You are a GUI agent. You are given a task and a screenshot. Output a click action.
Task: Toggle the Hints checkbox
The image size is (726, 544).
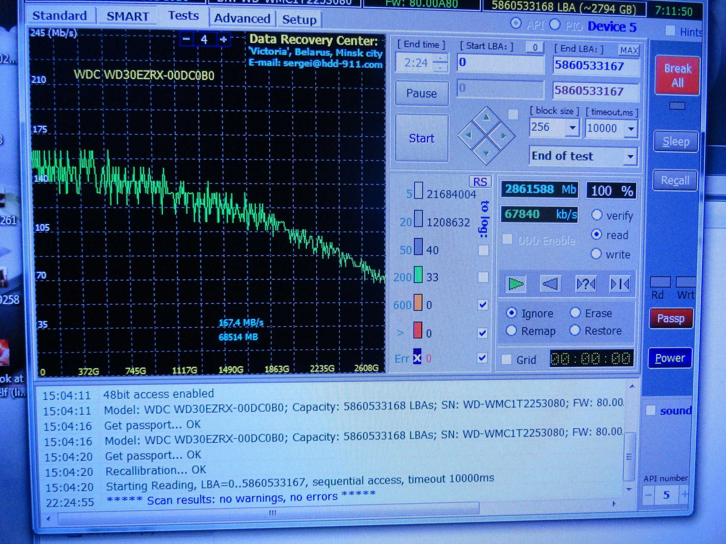click(x=670, y=31)
